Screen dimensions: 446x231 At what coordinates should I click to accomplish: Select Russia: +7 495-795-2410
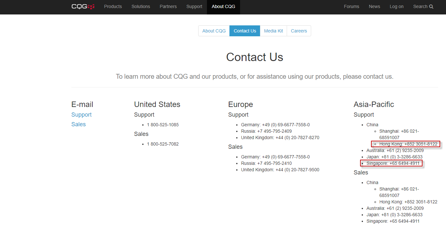266,163
